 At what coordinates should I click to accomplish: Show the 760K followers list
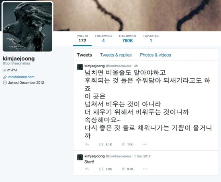pos(127,38)
